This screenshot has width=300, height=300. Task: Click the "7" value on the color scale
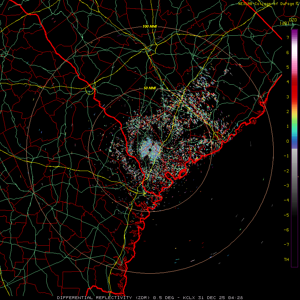(288, 37)
